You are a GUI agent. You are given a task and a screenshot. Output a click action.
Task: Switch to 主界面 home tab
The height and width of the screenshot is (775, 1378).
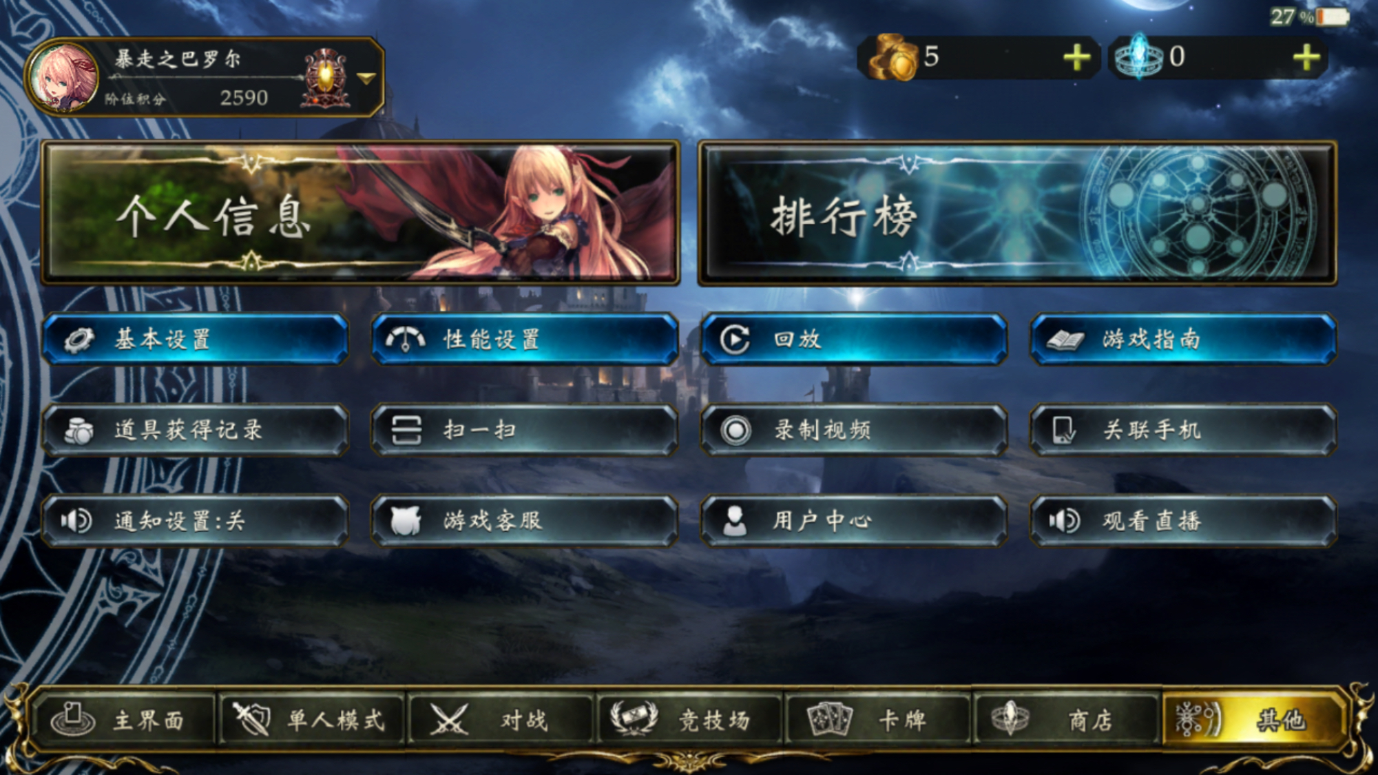pyautogui.click(x=124, y=720)
